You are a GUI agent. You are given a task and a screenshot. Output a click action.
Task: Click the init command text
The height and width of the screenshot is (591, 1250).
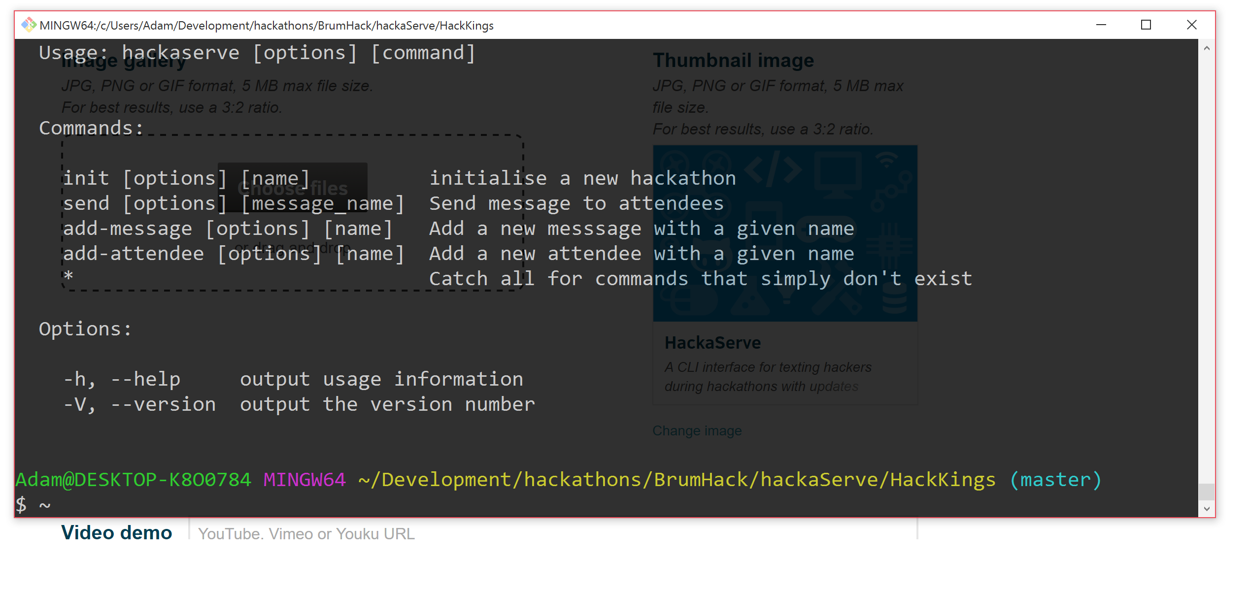[x=86, y=178]
